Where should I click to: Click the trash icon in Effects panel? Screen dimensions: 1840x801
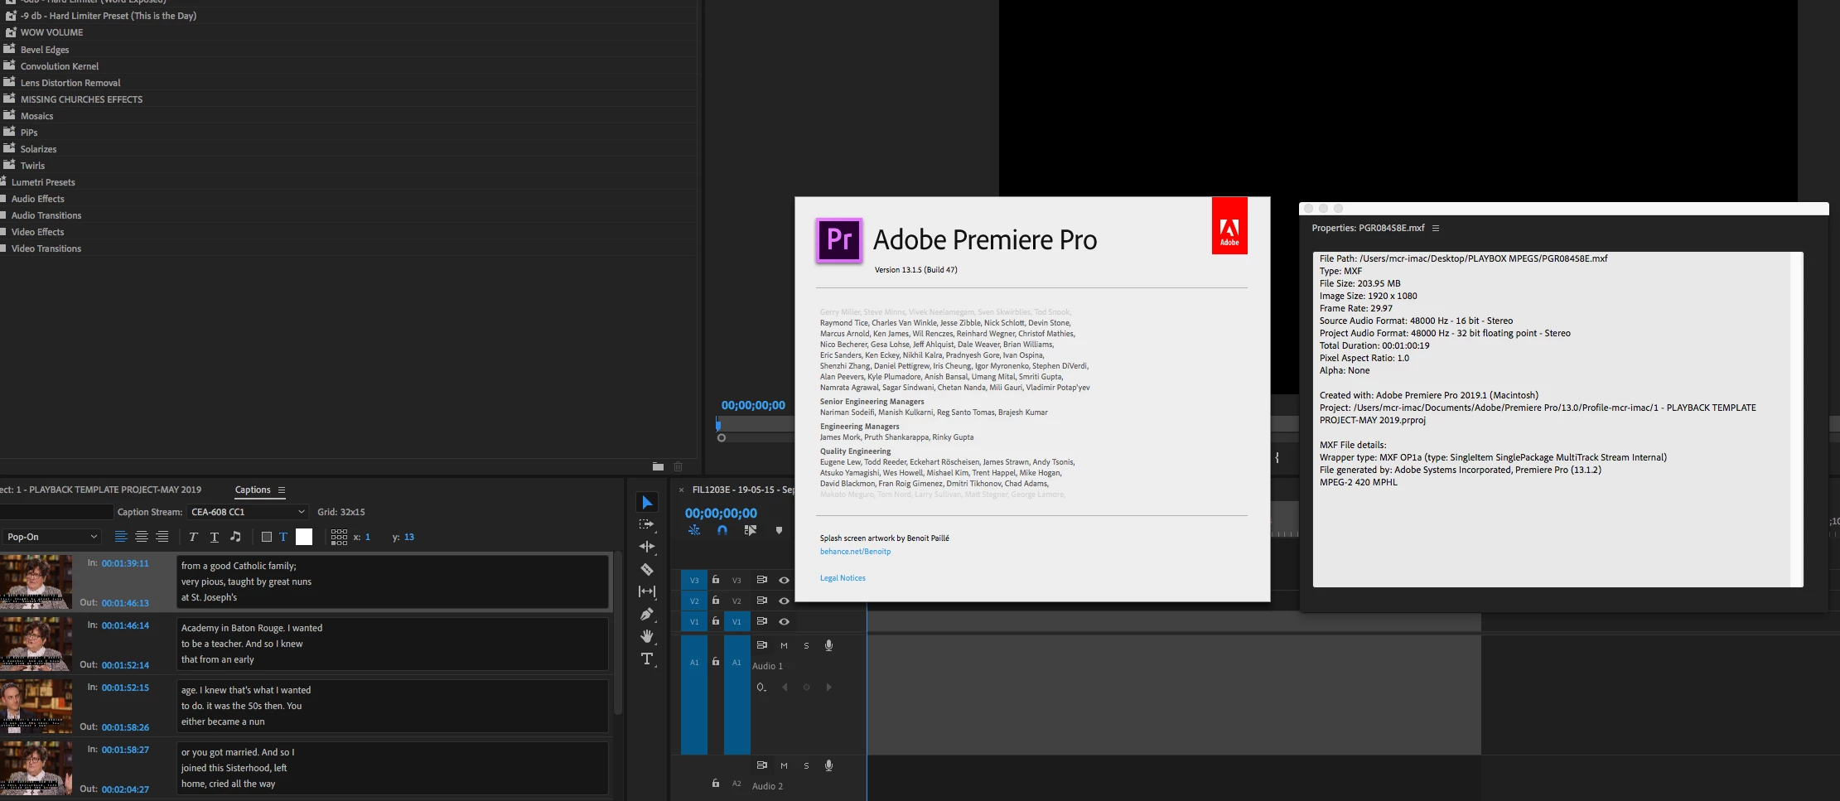tap(678, 466)
